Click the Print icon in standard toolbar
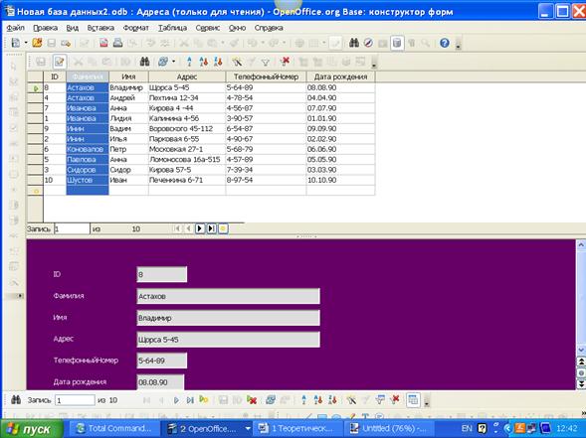The height and width of the screenshot is (438, 586). [117, 43]
